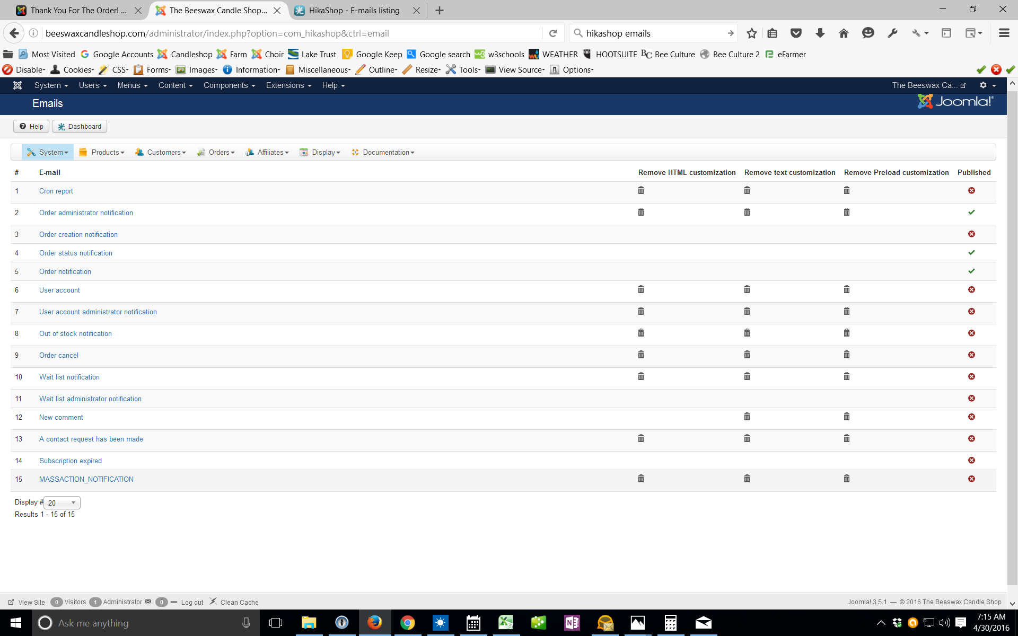Open the Joomla Extensions menu

coord(288,85)
